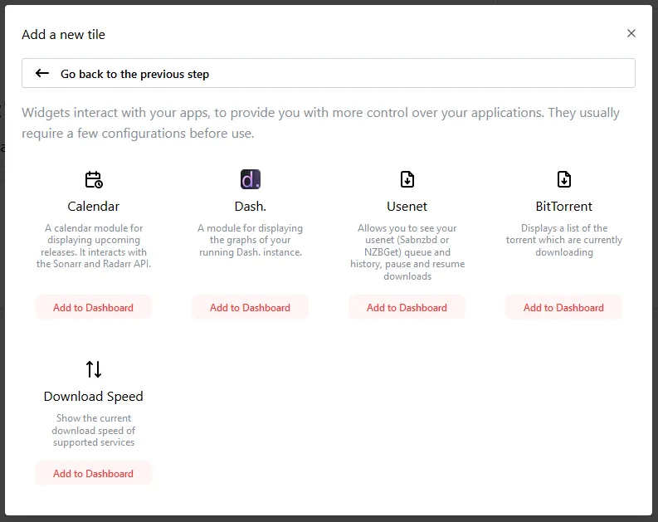Click the BitTorrent file download icon
Screen dimensions: 658x522
[563, 179]
